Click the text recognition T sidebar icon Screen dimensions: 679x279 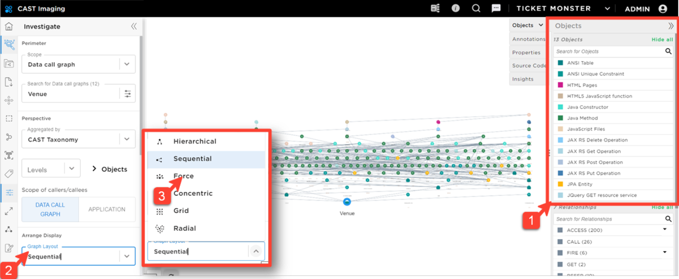(x=9, y=155)
